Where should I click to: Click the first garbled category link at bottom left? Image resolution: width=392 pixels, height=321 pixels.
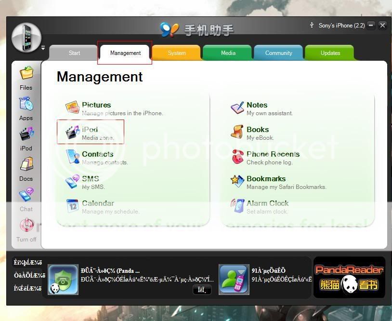(28, 263)
